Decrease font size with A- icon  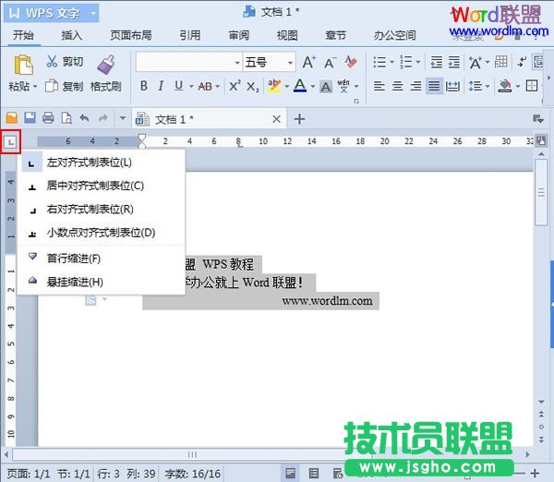pyautogui.click(x=330, y=63)
